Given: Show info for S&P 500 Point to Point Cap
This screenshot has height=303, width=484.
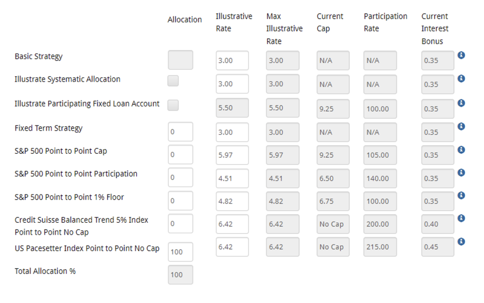Looking at the screenshot, I should pos(461,150).
